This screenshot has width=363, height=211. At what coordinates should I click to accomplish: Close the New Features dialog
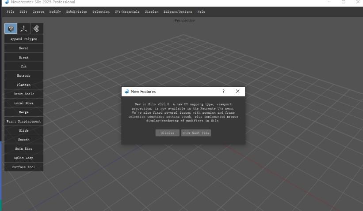coord(237,91)
